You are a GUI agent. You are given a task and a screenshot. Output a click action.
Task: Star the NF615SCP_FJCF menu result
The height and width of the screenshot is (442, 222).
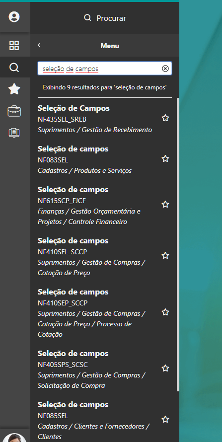point(165,205)
